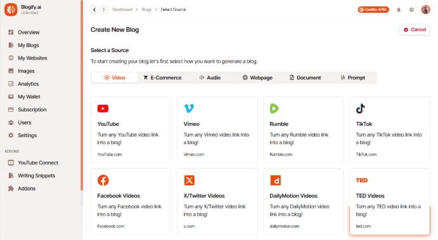
Task: Open the top-right gear settings icon
Action: [411, 10]
